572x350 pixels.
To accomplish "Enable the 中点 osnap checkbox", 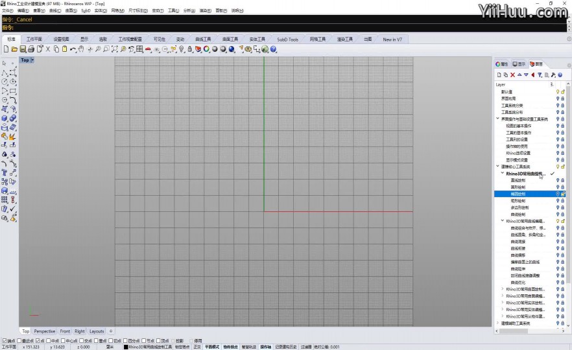I will click(x=48, y=341).
